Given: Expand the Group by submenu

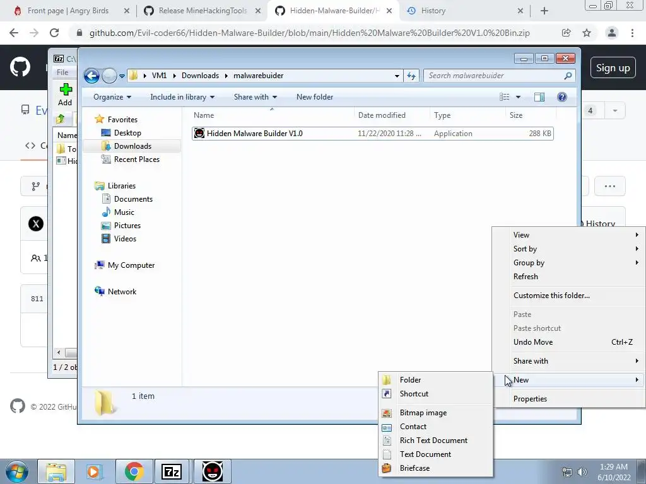Looking at the screenshot, I should 570,263.
